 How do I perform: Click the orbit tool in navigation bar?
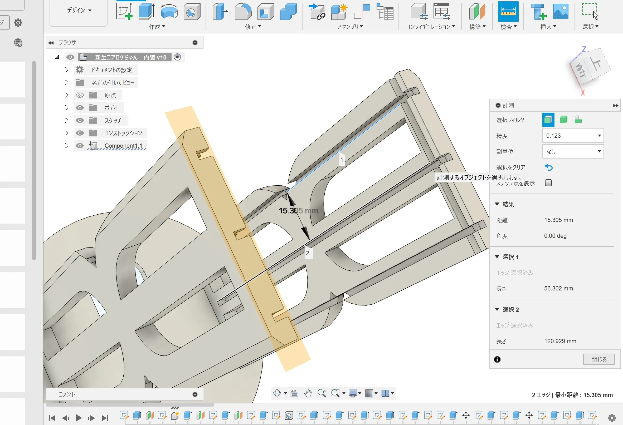277,393
